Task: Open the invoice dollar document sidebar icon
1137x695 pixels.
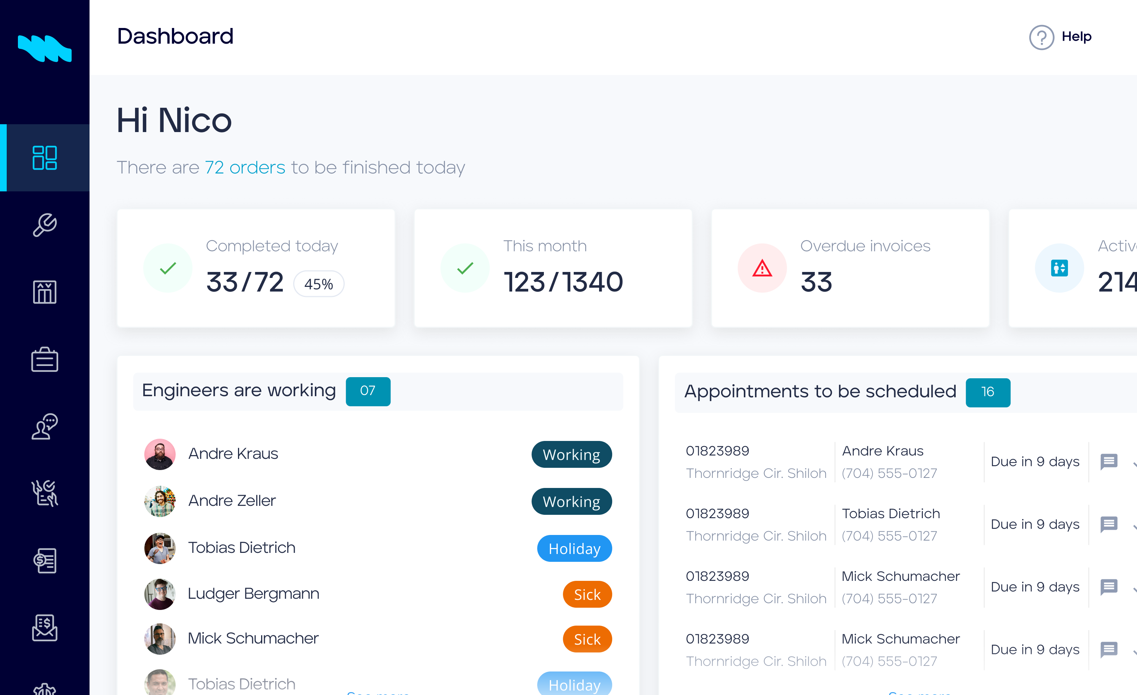Action: tap(45, 560)
